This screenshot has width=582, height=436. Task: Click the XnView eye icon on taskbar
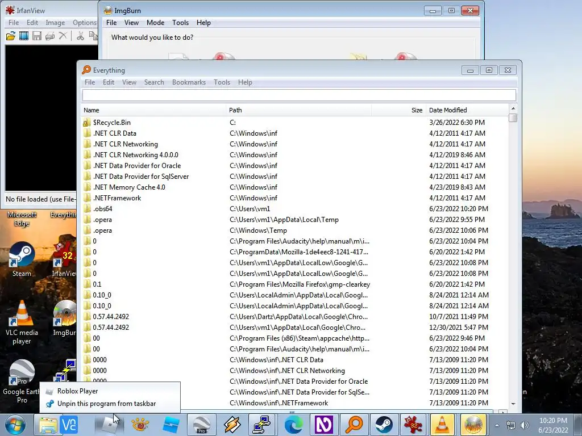click(x=140, y=425)
